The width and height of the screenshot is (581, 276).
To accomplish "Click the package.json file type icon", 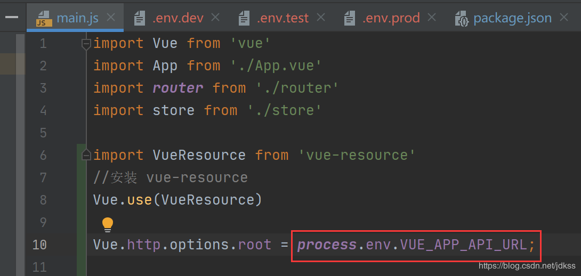I will tap(461, 19).
